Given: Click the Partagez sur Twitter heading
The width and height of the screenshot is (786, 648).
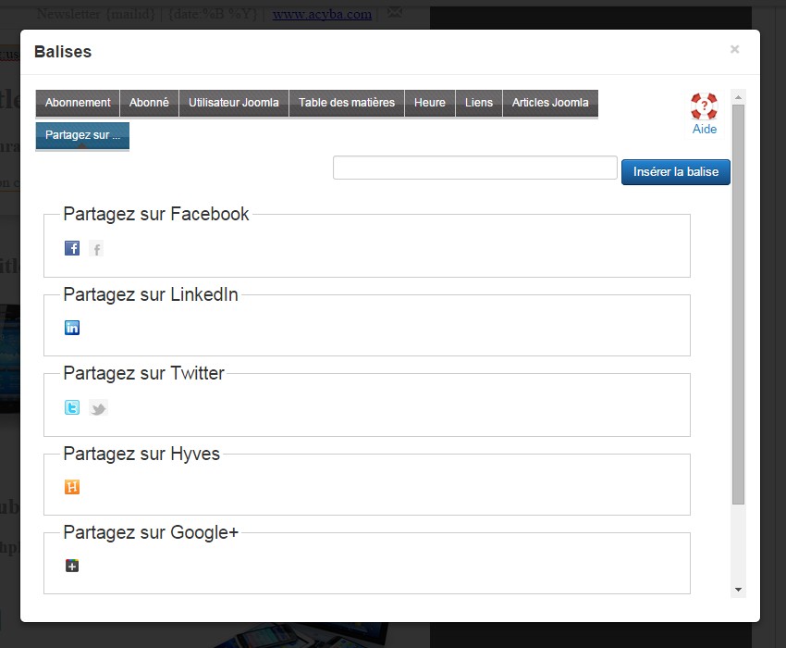Looking at the screenshot, I should [144, 373].
